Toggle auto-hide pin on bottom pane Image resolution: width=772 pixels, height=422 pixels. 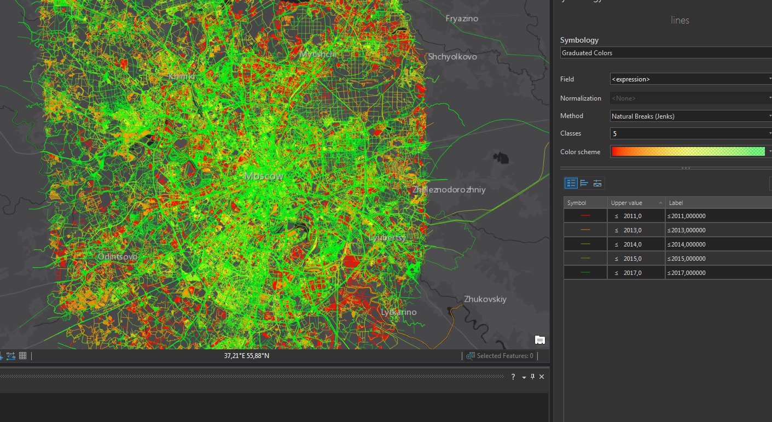(x=532, y=377)
